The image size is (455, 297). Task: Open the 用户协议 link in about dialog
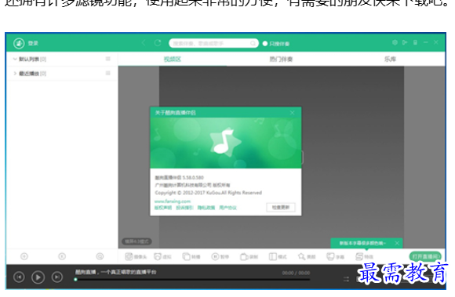[227, 208]
